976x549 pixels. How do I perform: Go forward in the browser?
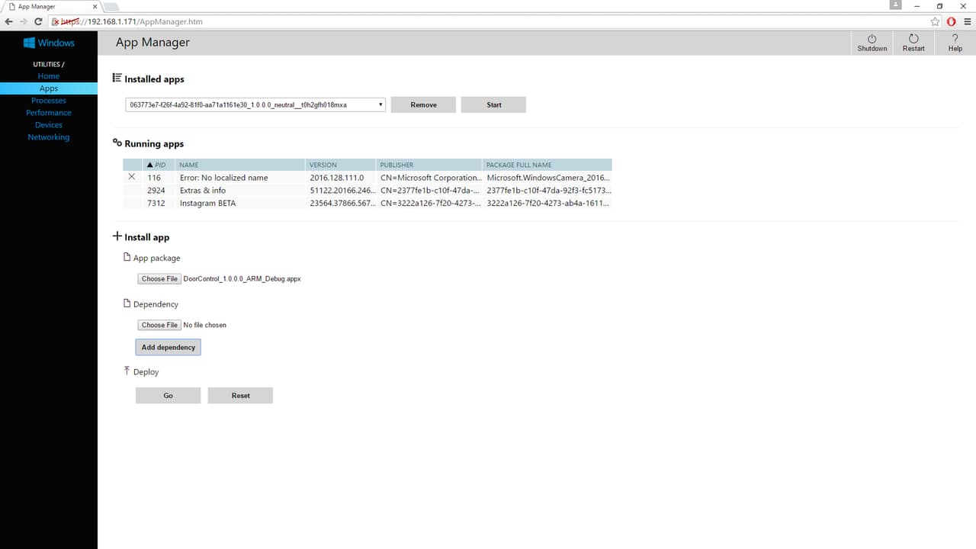25,21
